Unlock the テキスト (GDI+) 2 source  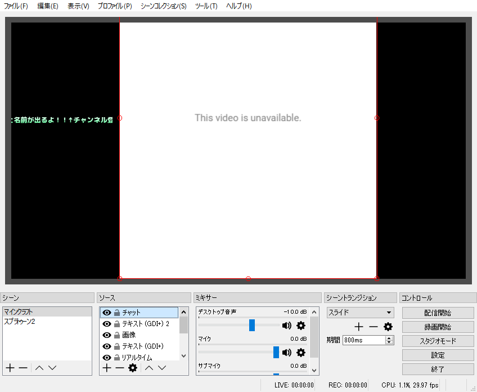[117, 324]
